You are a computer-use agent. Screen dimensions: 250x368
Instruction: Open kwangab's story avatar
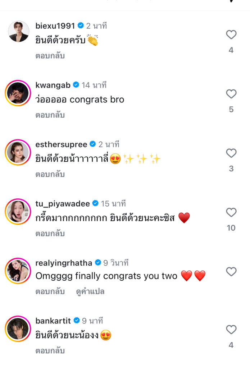point(18,93)
